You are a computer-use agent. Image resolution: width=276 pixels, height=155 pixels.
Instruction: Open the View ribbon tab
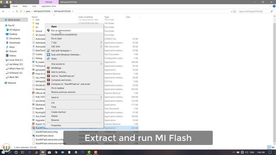[34, 6]
